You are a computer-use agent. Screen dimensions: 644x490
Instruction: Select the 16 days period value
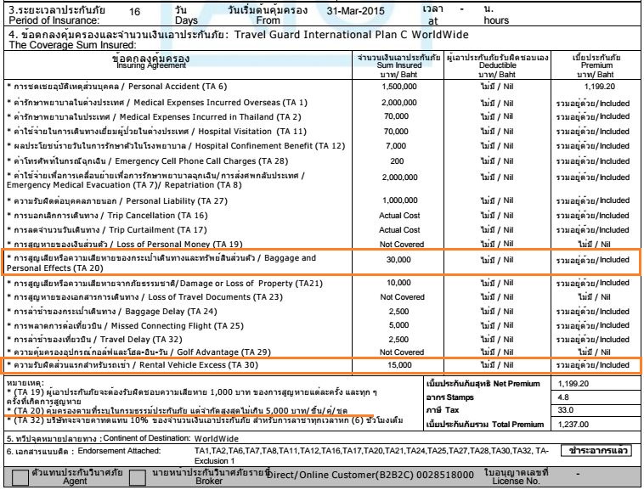134,12
